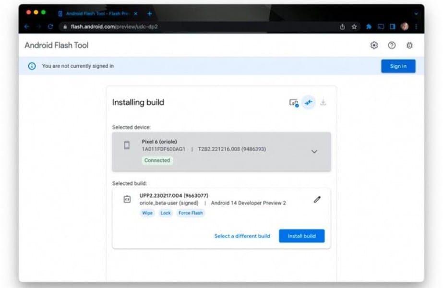Click the info icon in the sign-in banner
The image size is (443, 288).
(32, 66)
